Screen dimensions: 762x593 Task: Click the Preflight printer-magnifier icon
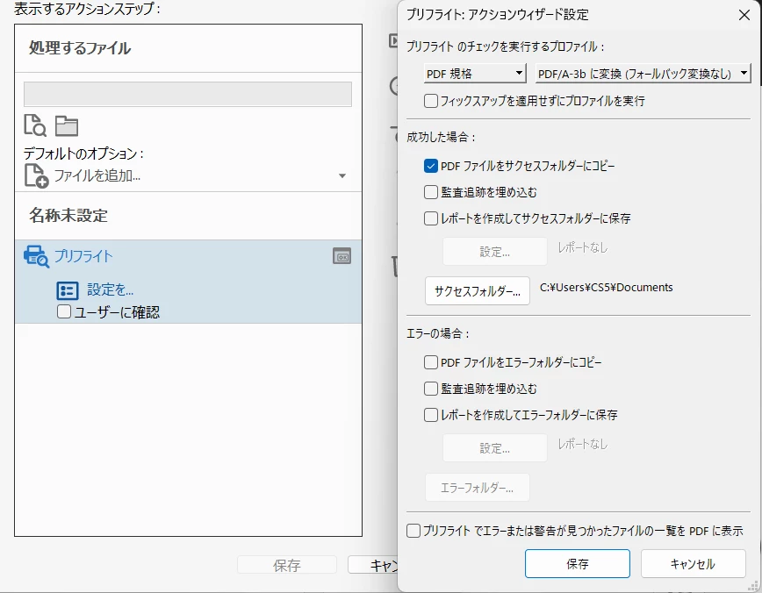[x=37, y=256]
